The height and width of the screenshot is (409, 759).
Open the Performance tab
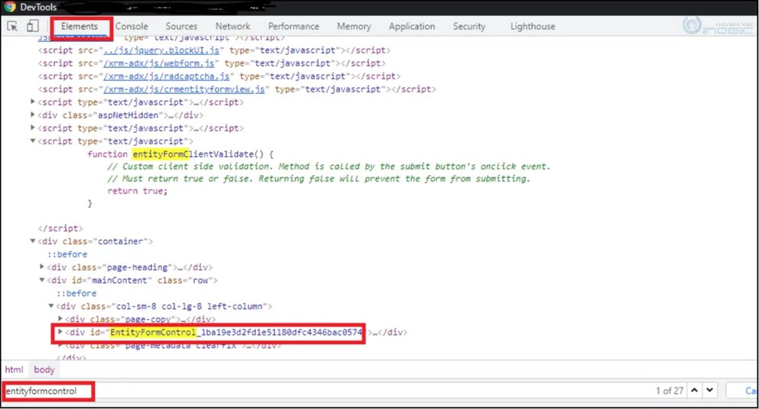pyautogui.click(x=294, y=27)
